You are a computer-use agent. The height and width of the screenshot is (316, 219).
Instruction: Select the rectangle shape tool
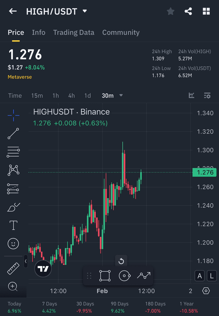[x=105, y=276]
